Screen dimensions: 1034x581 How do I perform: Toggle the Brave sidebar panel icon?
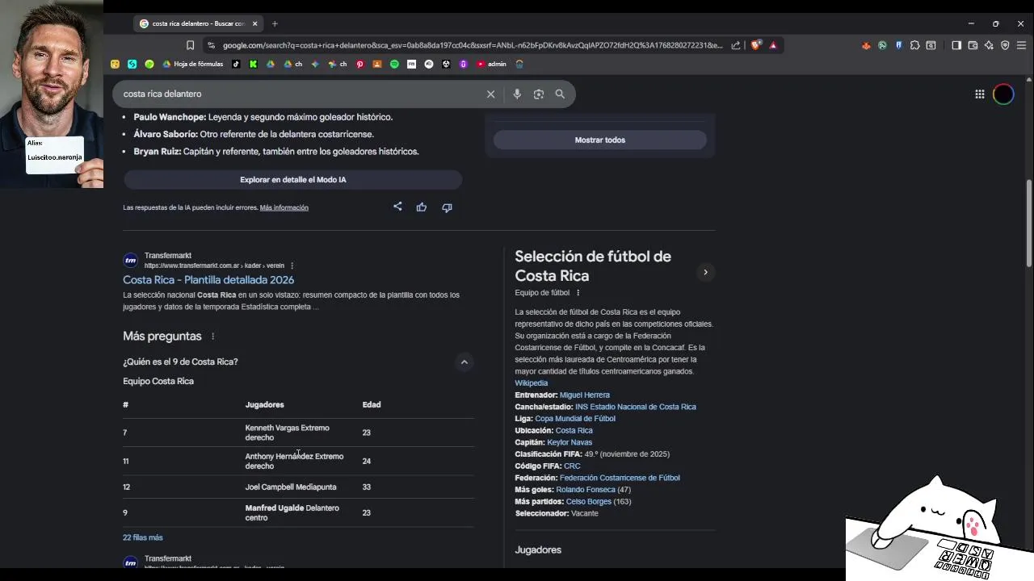(x=956, y=45)
